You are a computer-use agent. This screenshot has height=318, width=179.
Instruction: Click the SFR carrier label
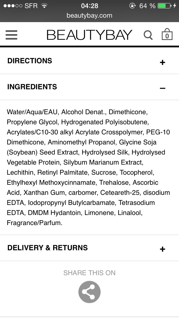coord(31,6)
